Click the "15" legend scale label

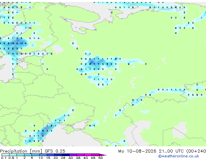(48, 158)
